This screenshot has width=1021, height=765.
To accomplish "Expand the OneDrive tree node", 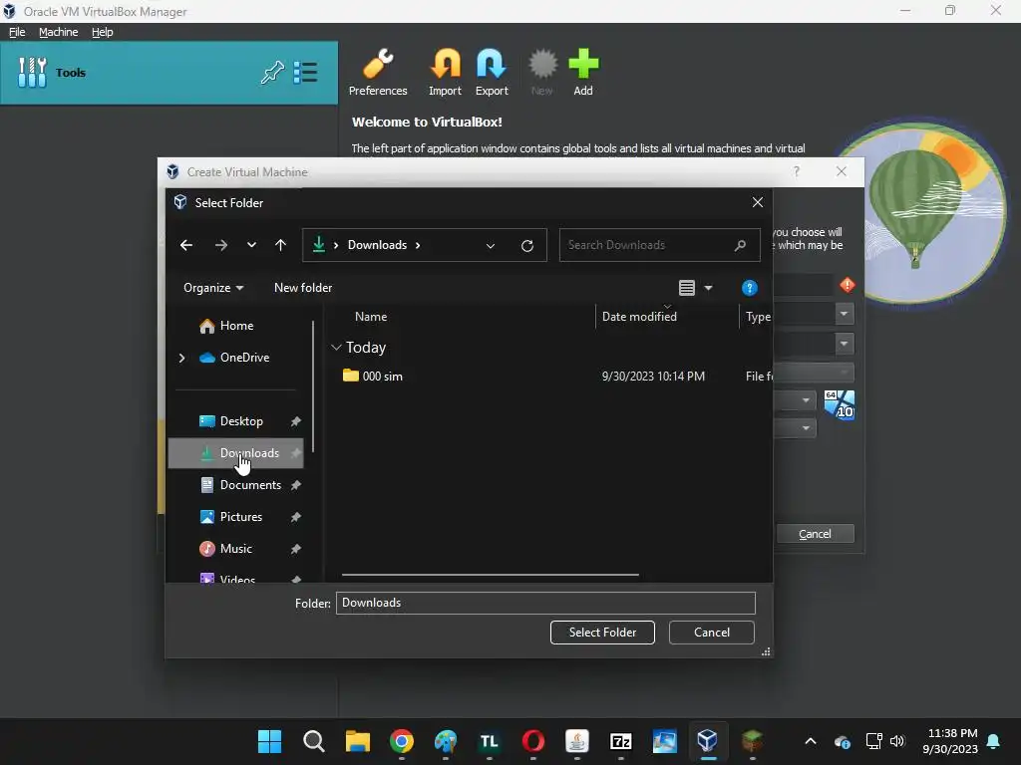I will (181, 358).
